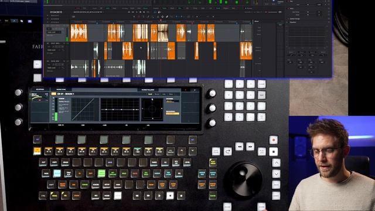Hit the track bank up-arrow key
Image resolution: width=375 pixels, height=211 pixels.
[182, 151]
